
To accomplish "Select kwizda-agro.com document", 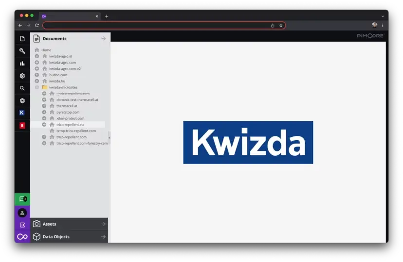I will point(62,63).
